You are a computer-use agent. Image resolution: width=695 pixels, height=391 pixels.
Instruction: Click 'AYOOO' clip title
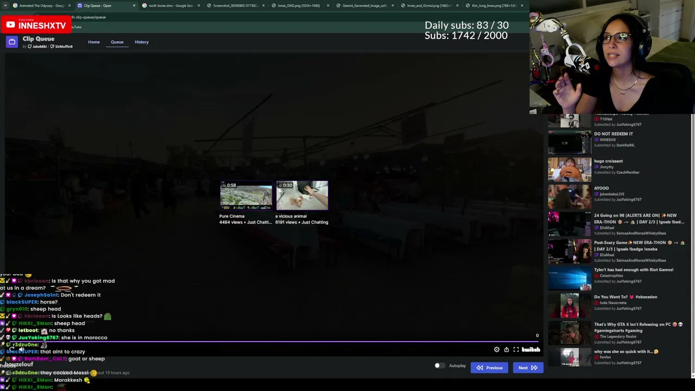click(601, 188)
